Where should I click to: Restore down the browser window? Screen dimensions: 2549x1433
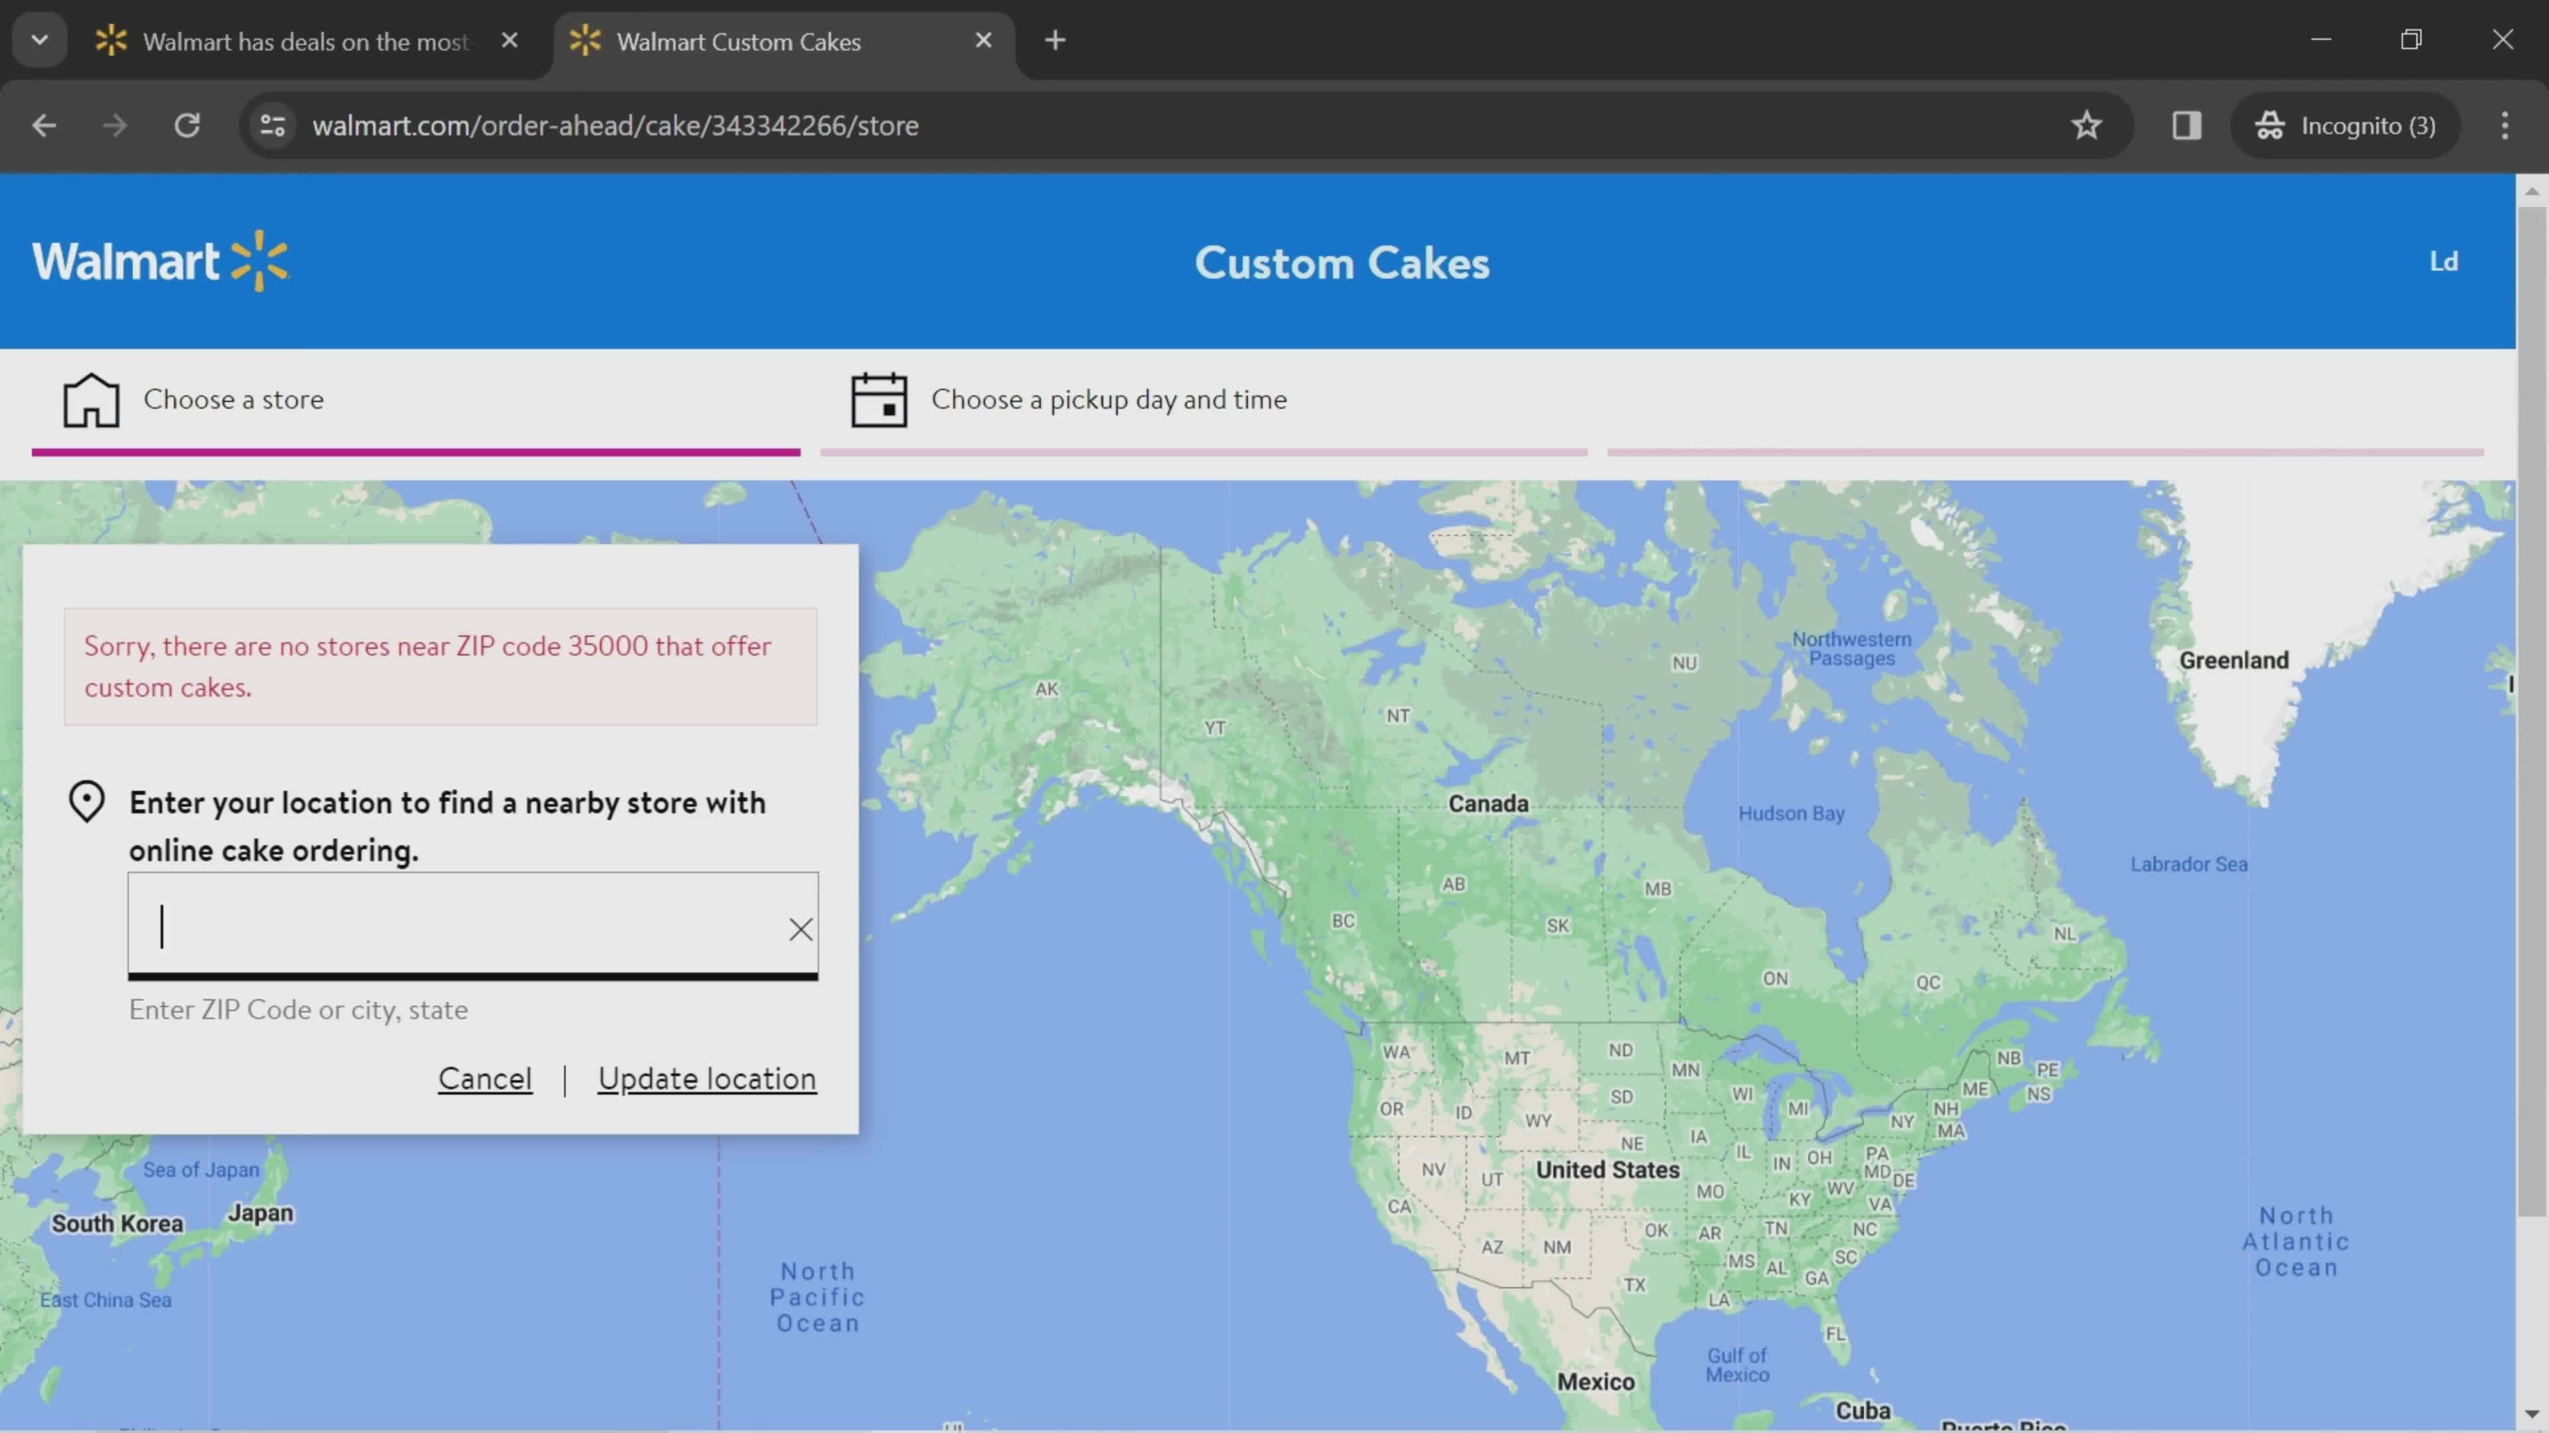tap(2412, 40)
